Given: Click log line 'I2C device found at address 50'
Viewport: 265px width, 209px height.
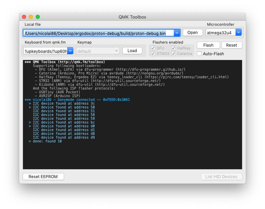Looking at the screenshot, I should pos(64,107).
